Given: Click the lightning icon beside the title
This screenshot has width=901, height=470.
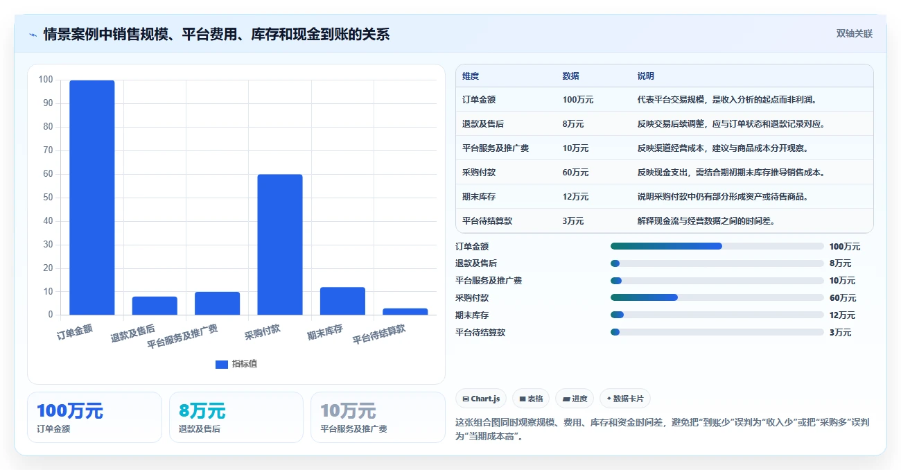Looking at the screenshot, I should (x=33, y=35).
